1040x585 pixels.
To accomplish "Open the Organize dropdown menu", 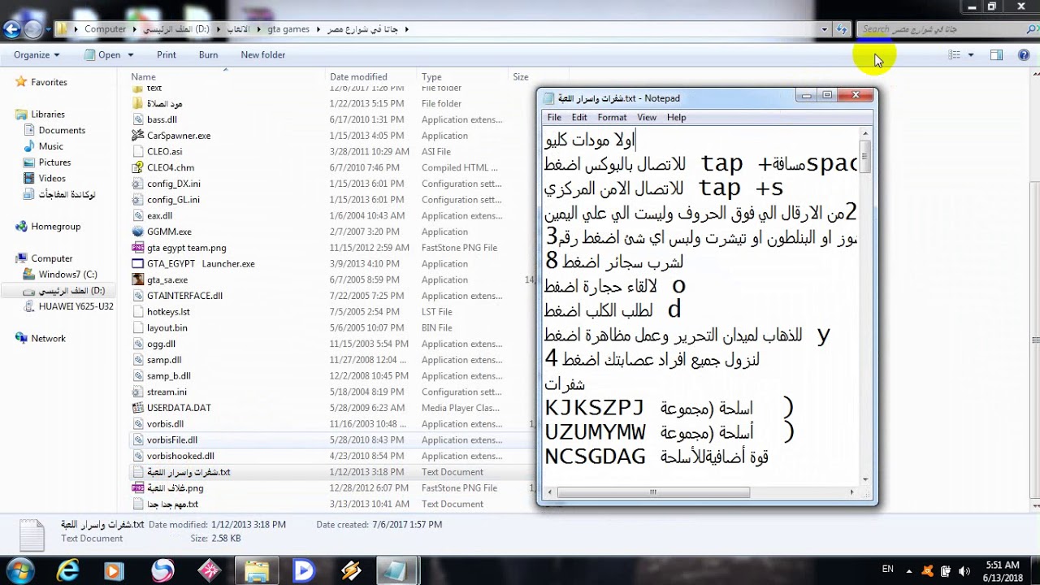I will click(x=37, y=54).
